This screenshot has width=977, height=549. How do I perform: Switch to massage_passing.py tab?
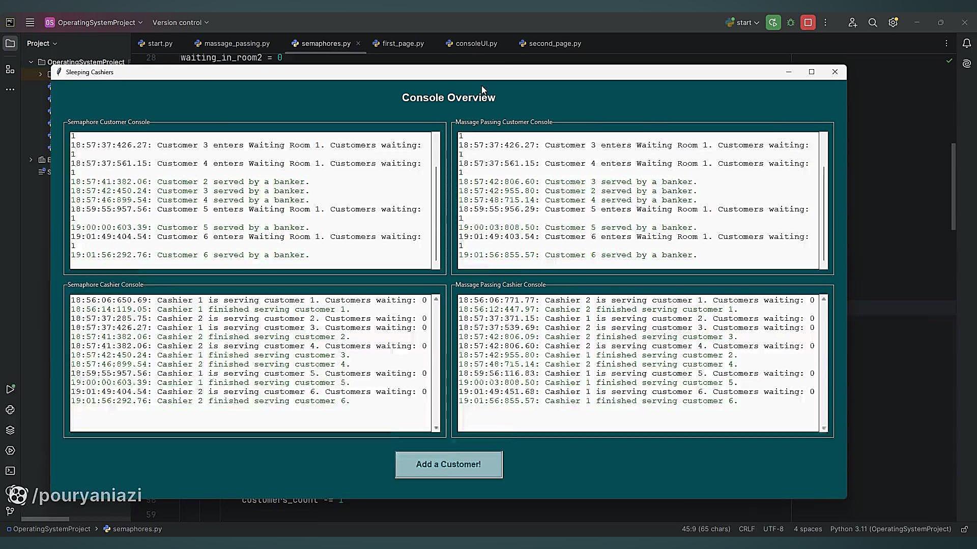click(233, 43)
